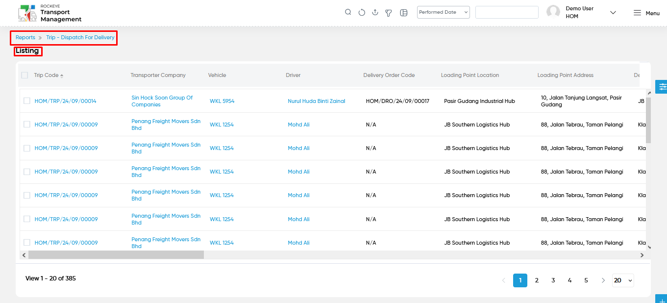Open trip code HOM/TRP/24/09/00014
667x303 pixels.
pos(65,101)
